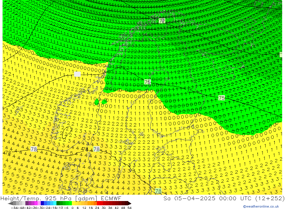Click the legend value '36'
285x209 pixels.
coord(110,208)
